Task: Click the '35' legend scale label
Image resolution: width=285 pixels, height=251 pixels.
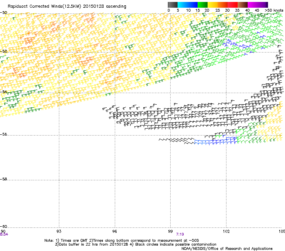Action: [x=237, y=10]
